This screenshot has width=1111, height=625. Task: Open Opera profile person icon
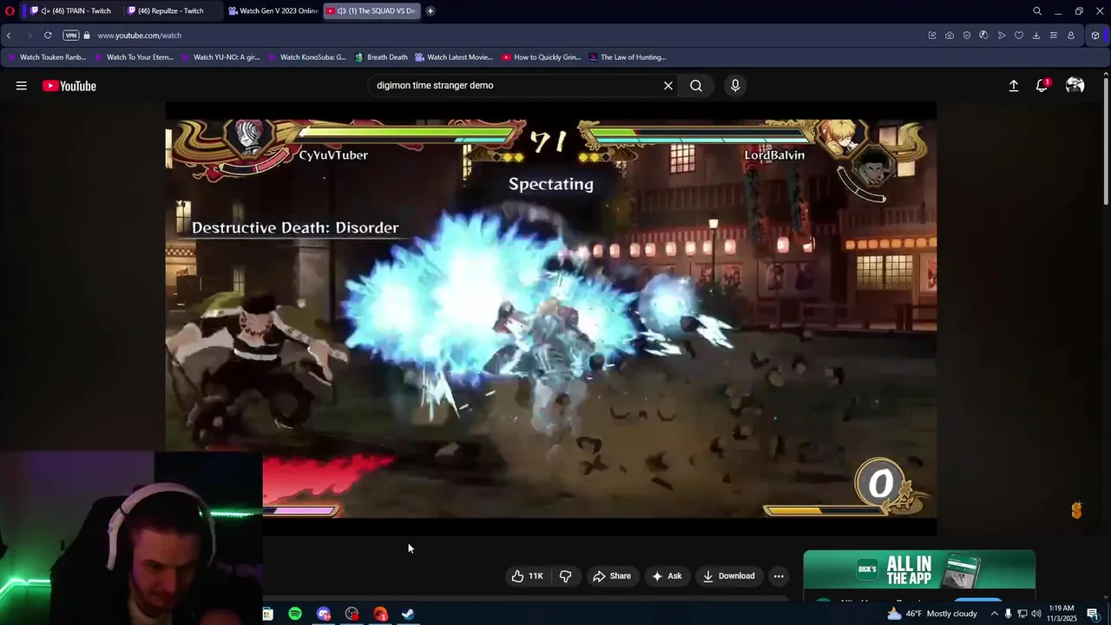click(1071, 36)
